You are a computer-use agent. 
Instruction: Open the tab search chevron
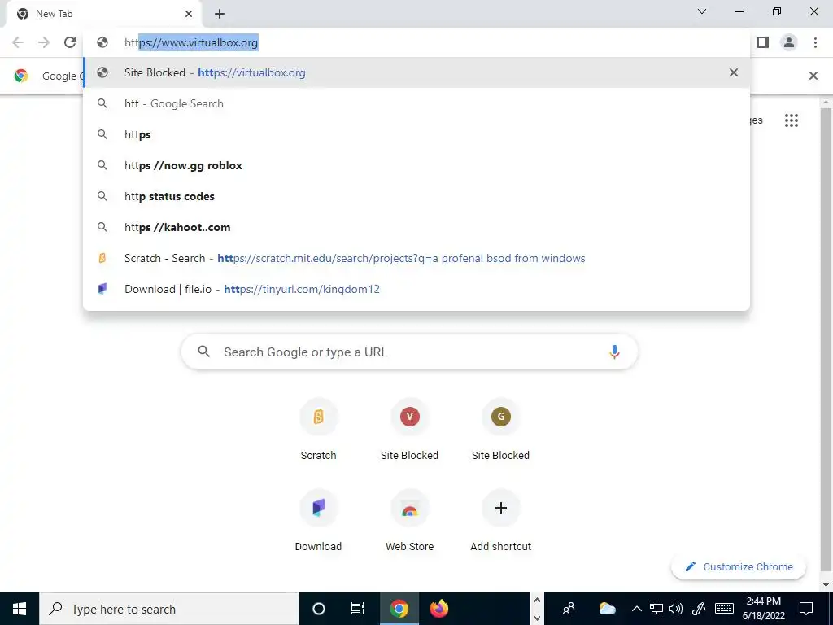(x=702, y=11)
